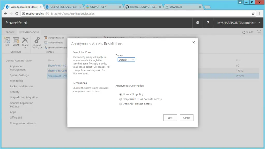
Task: Click the focus on content icon
Action: click(x=259, y=32)
